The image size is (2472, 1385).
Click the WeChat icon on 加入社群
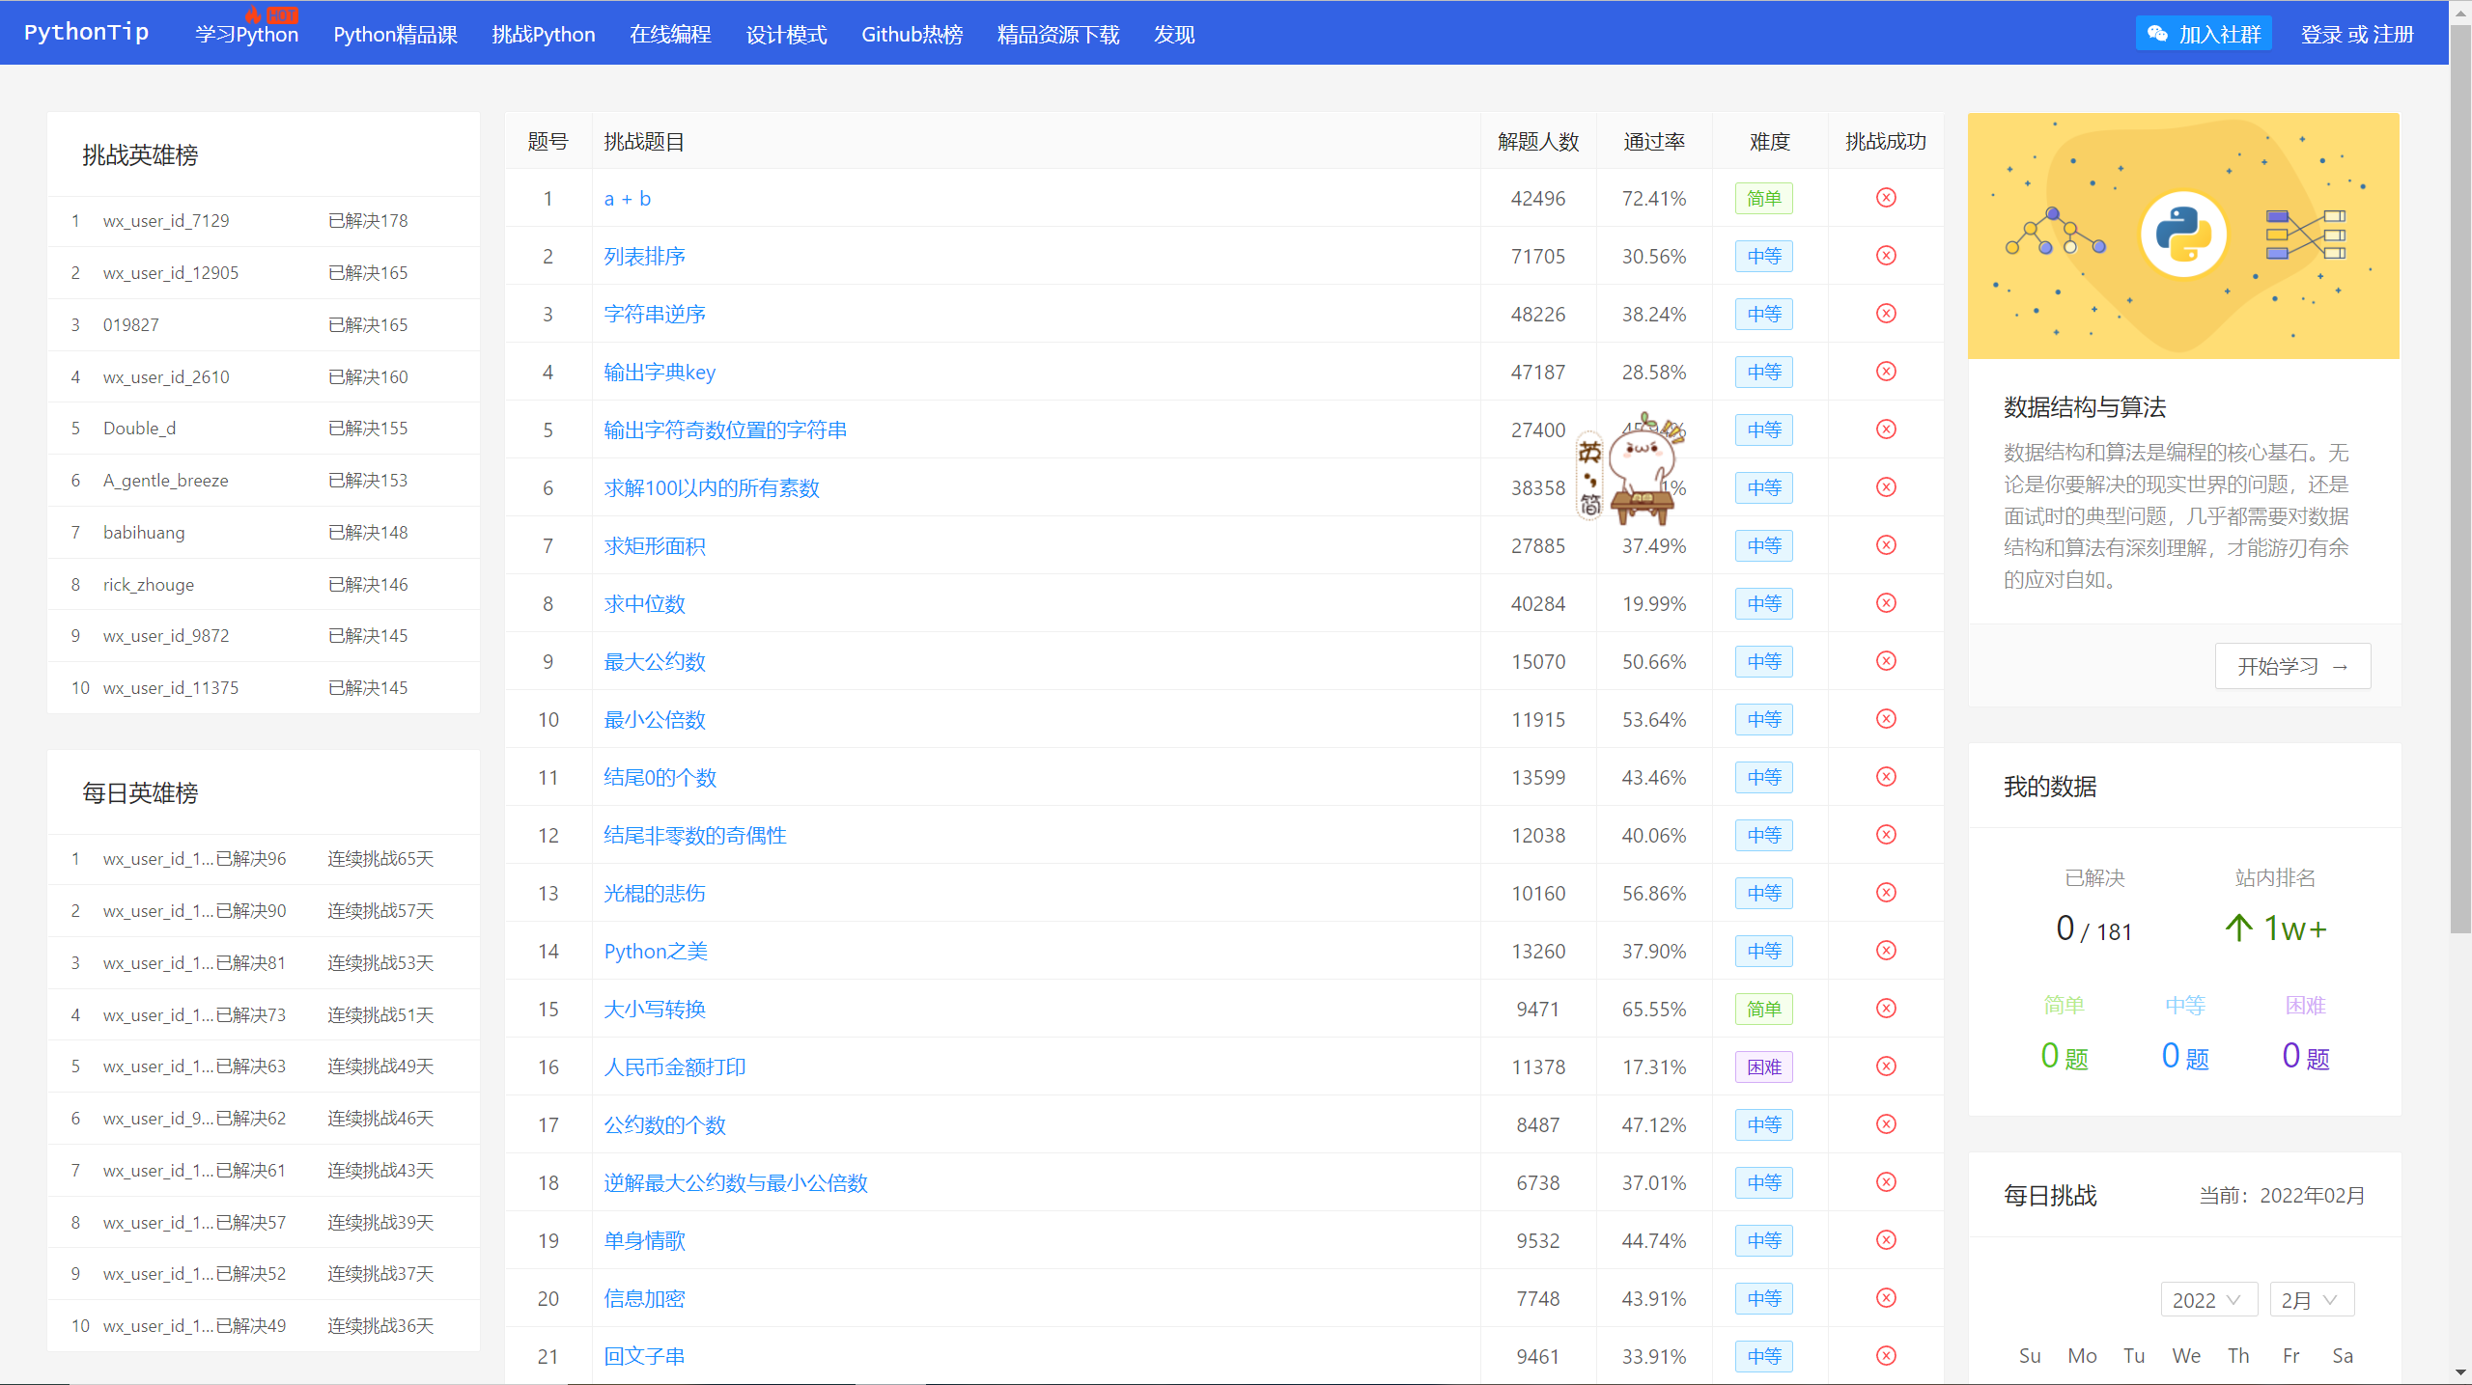point(2157,34)
